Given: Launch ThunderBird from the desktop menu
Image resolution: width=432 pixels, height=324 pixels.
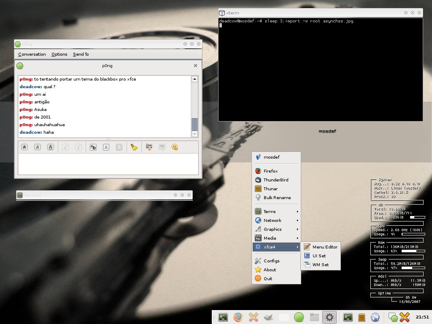Looking at the screenshot, I should pos(276,180).
